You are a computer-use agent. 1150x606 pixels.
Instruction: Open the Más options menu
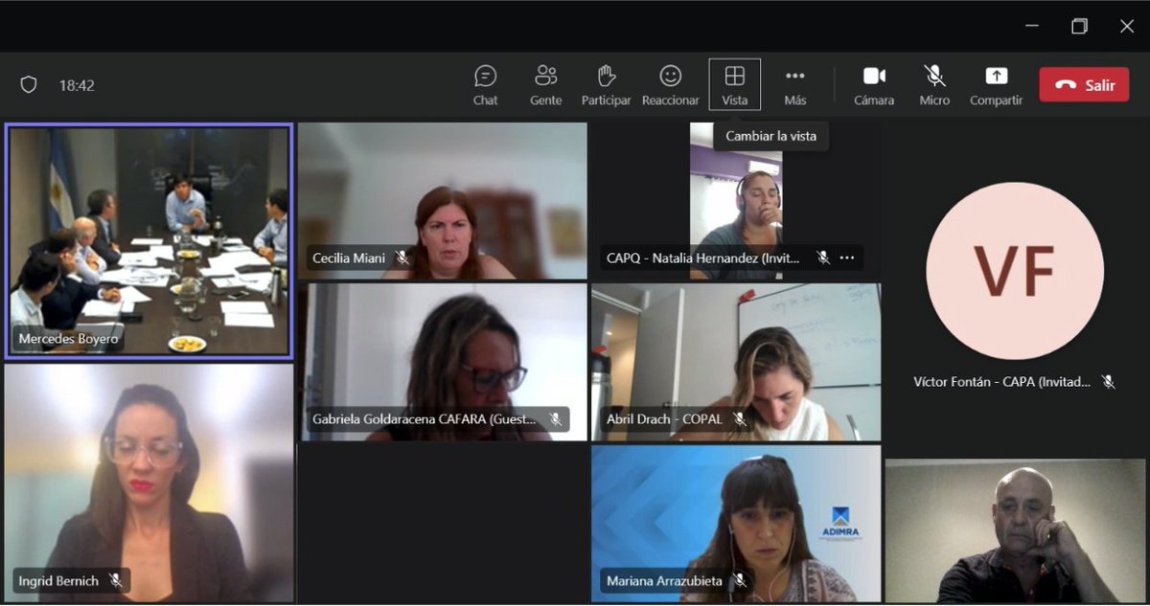click(x=794, y=85)
